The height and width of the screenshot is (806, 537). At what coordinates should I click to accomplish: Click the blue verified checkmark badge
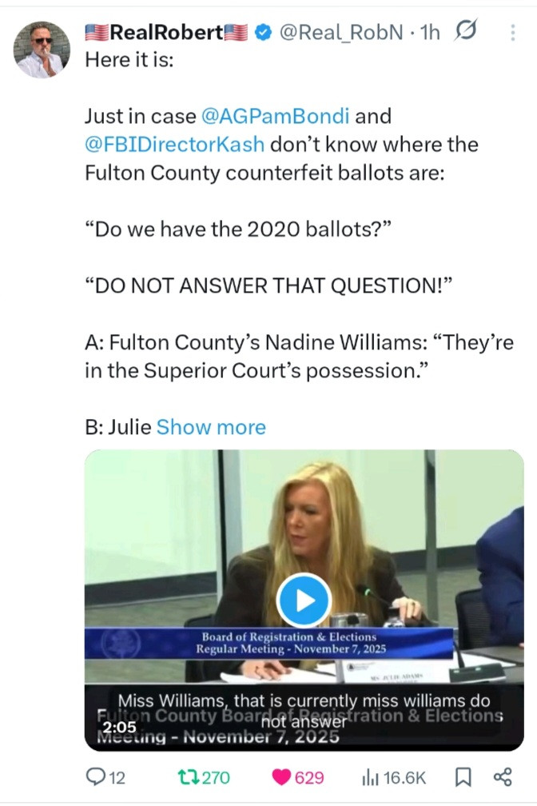click(264, 33)
